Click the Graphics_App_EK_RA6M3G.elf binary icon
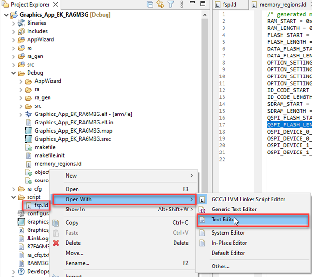Screen dimensions: 312x277 point(29,114)
